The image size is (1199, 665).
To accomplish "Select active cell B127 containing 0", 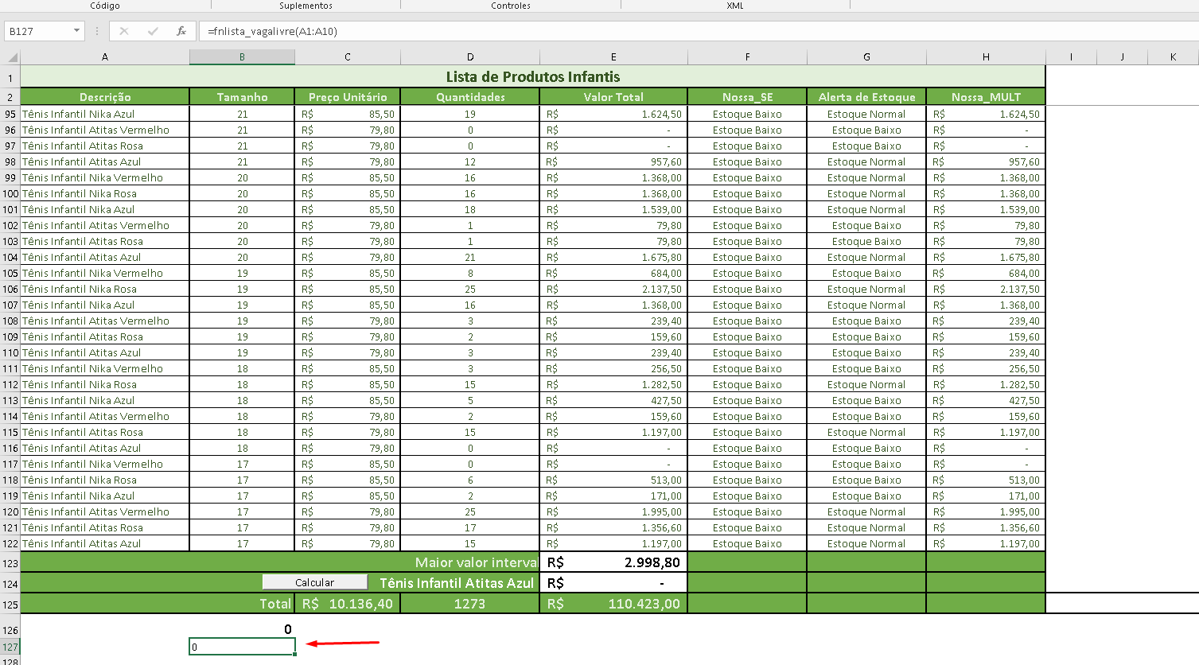I will 242,647.
